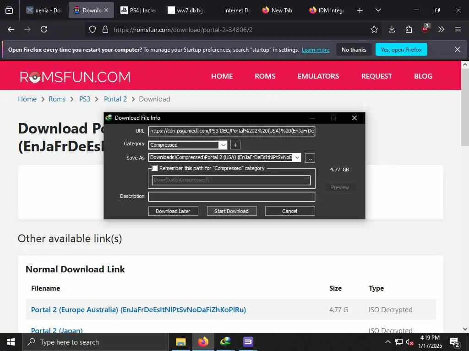Open the EMULATORS menu item
Image resolution: width=469 pixels, height=351 pixels.
pyautogui.click(x=318, y=76)
